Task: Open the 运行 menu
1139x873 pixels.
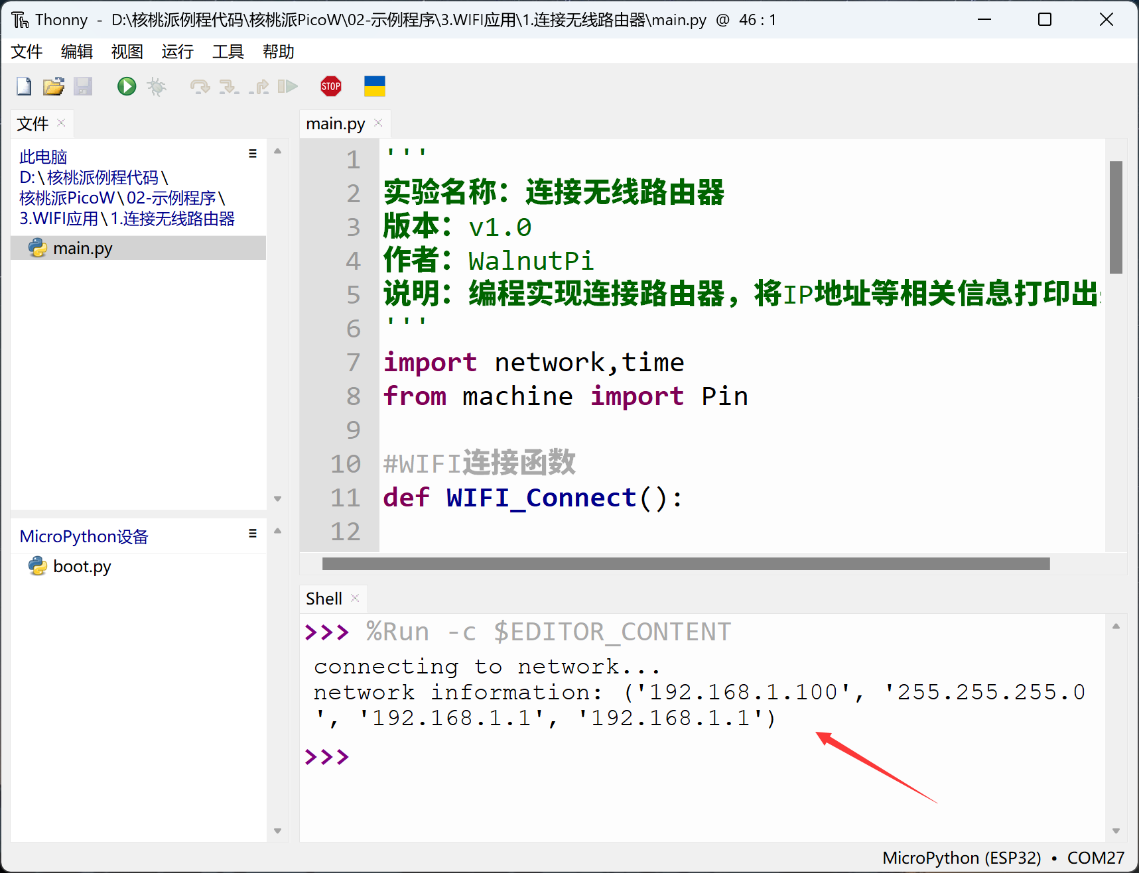Action: coord(177,52)
